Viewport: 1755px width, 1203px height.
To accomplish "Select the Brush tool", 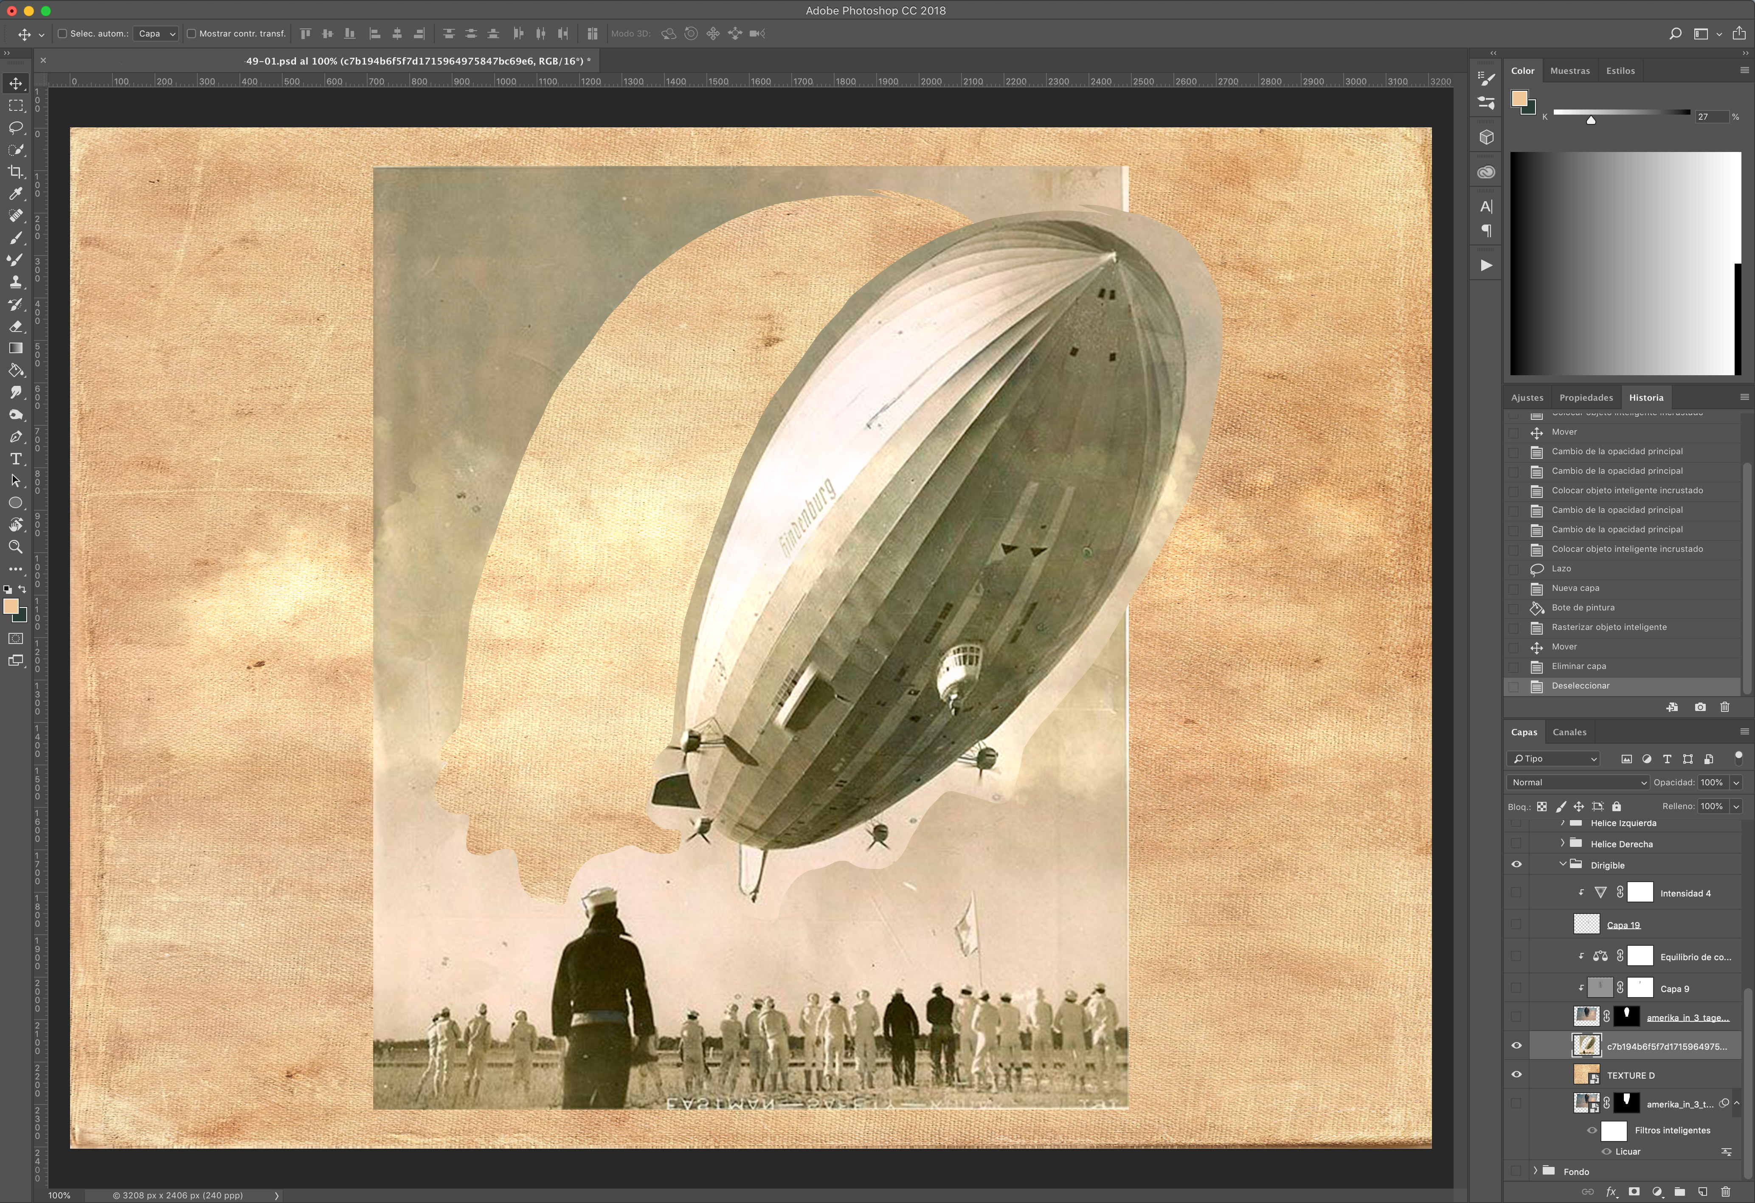I will tap(16, 238).
